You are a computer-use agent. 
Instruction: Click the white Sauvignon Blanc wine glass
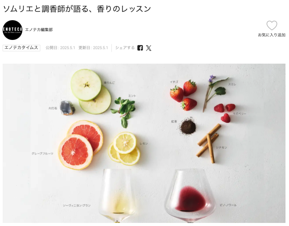coord(117,196)
